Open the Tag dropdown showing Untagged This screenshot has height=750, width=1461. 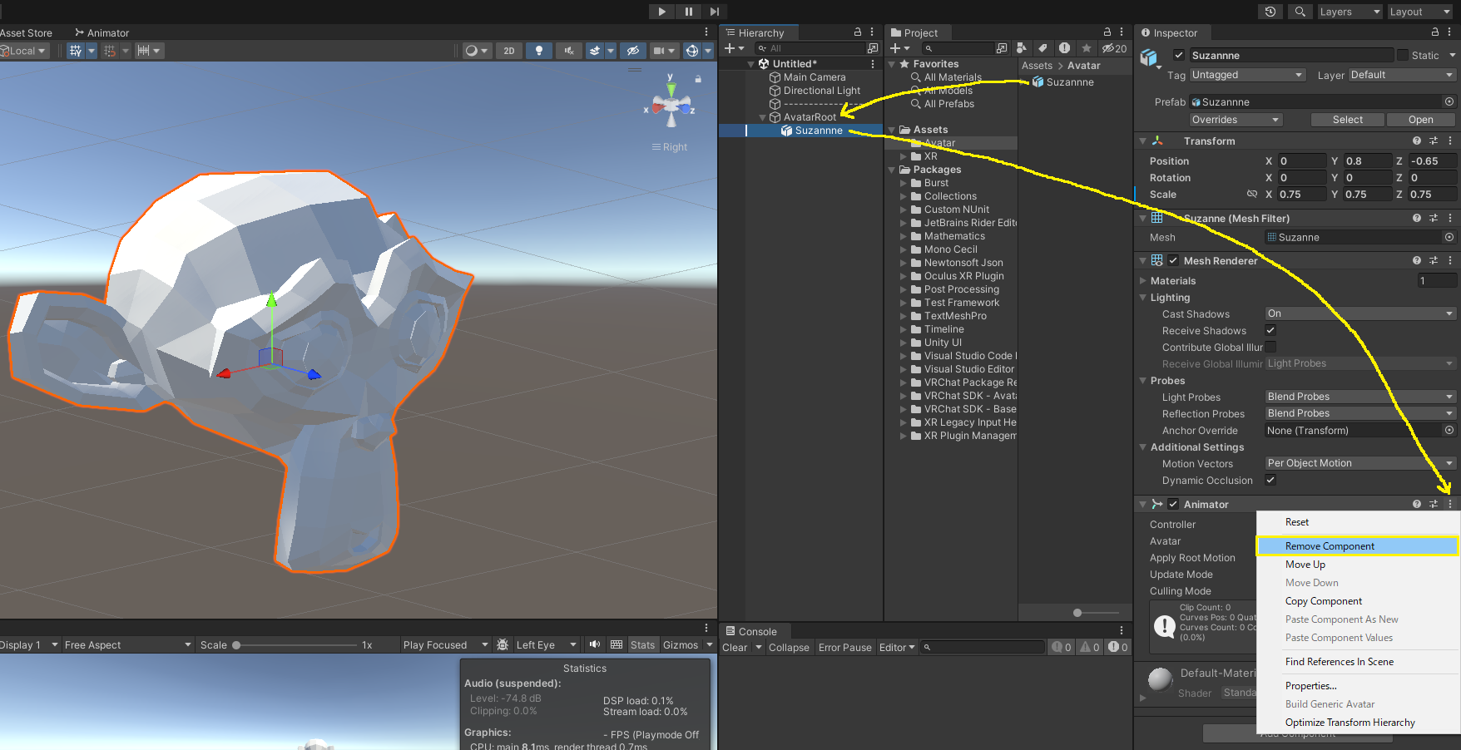click(x=1247, y=75)
